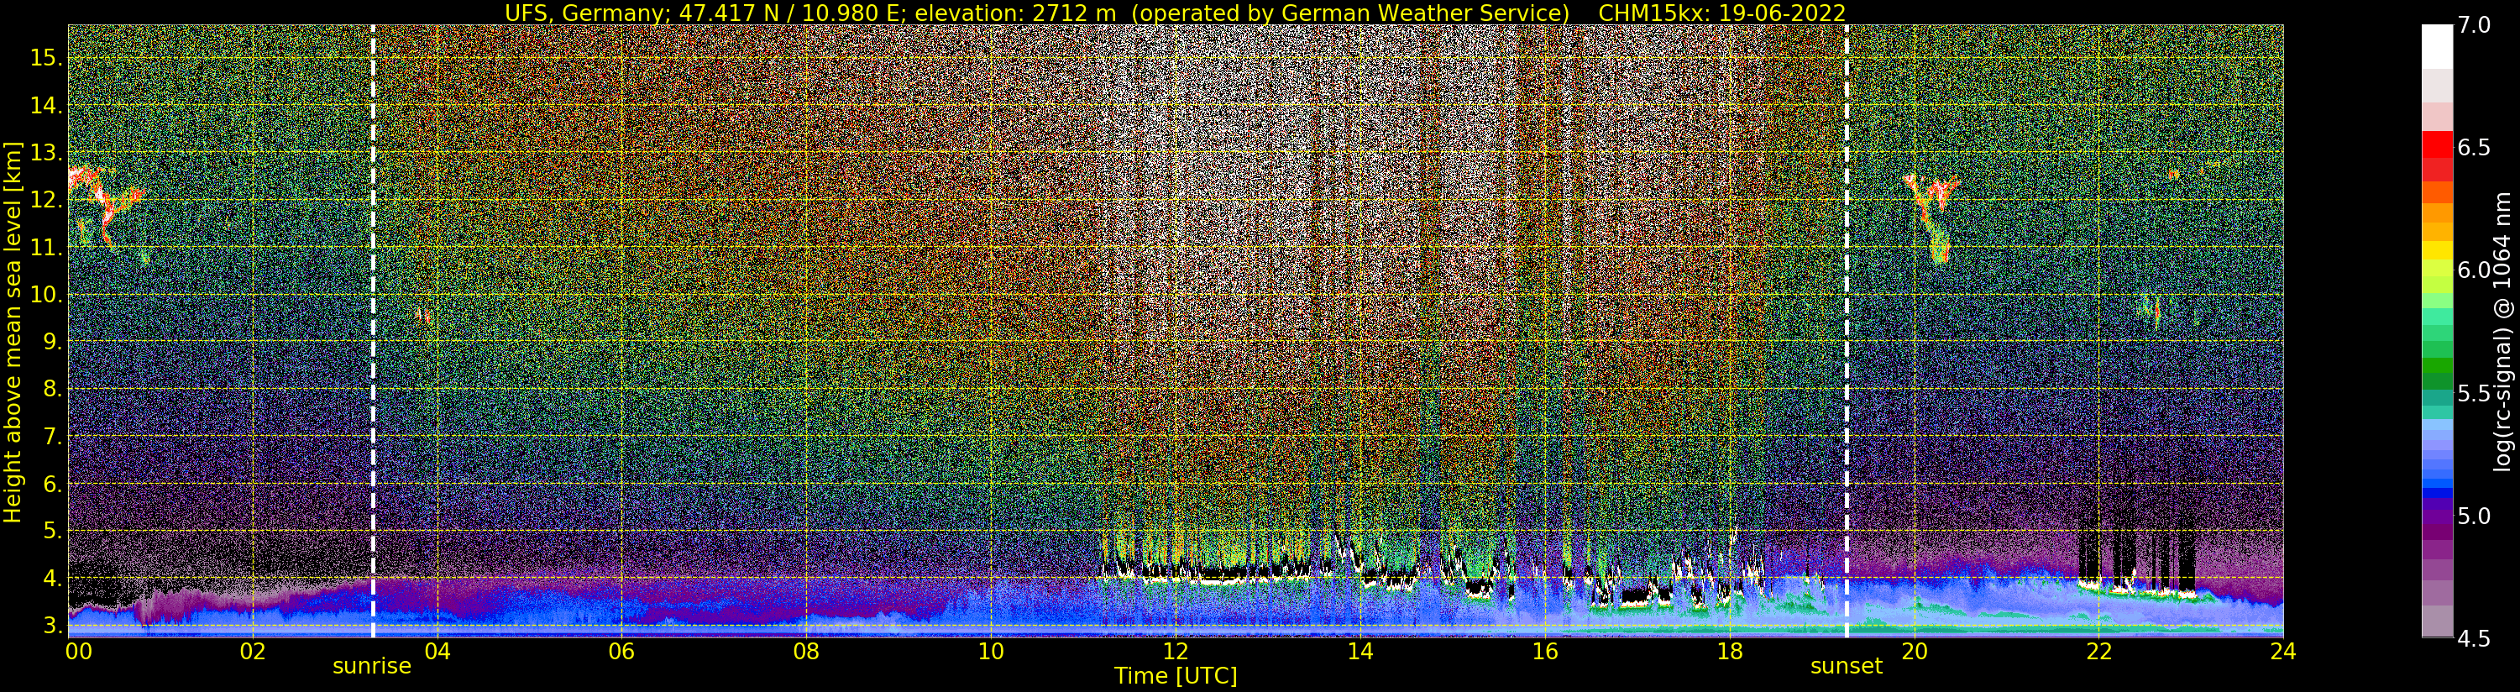Click the "sunrise" label below the axis
Viewport: 2520px width, 692px height.
tap(372, 667)
